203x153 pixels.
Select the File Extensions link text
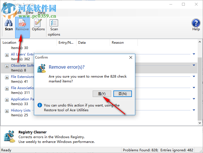tap(22, 77)
